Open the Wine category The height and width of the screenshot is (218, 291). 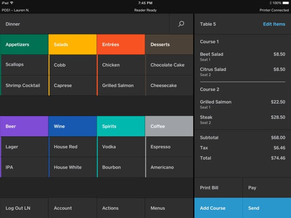pyautogui.click(x=73, y=126)
